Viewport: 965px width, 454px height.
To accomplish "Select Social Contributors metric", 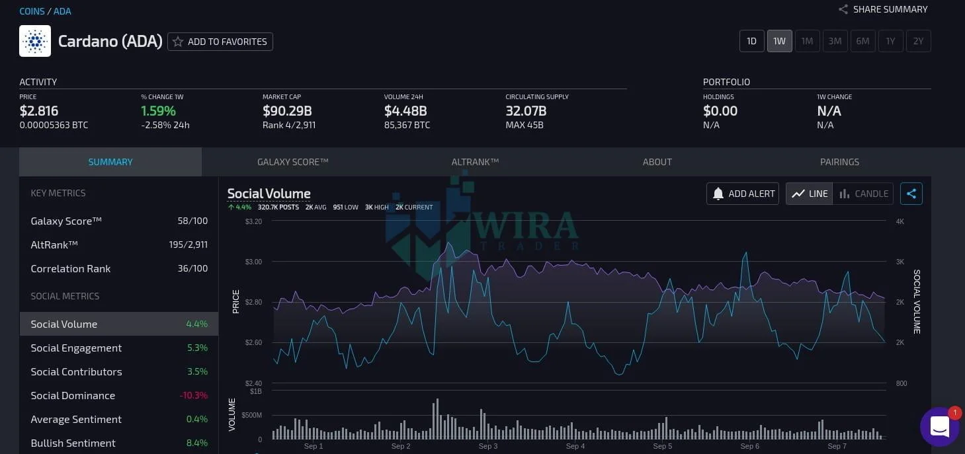I will (x=119, y=371).
